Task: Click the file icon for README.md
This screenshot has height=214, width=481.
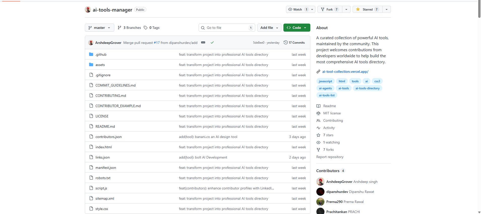Action: pos(91,126)
